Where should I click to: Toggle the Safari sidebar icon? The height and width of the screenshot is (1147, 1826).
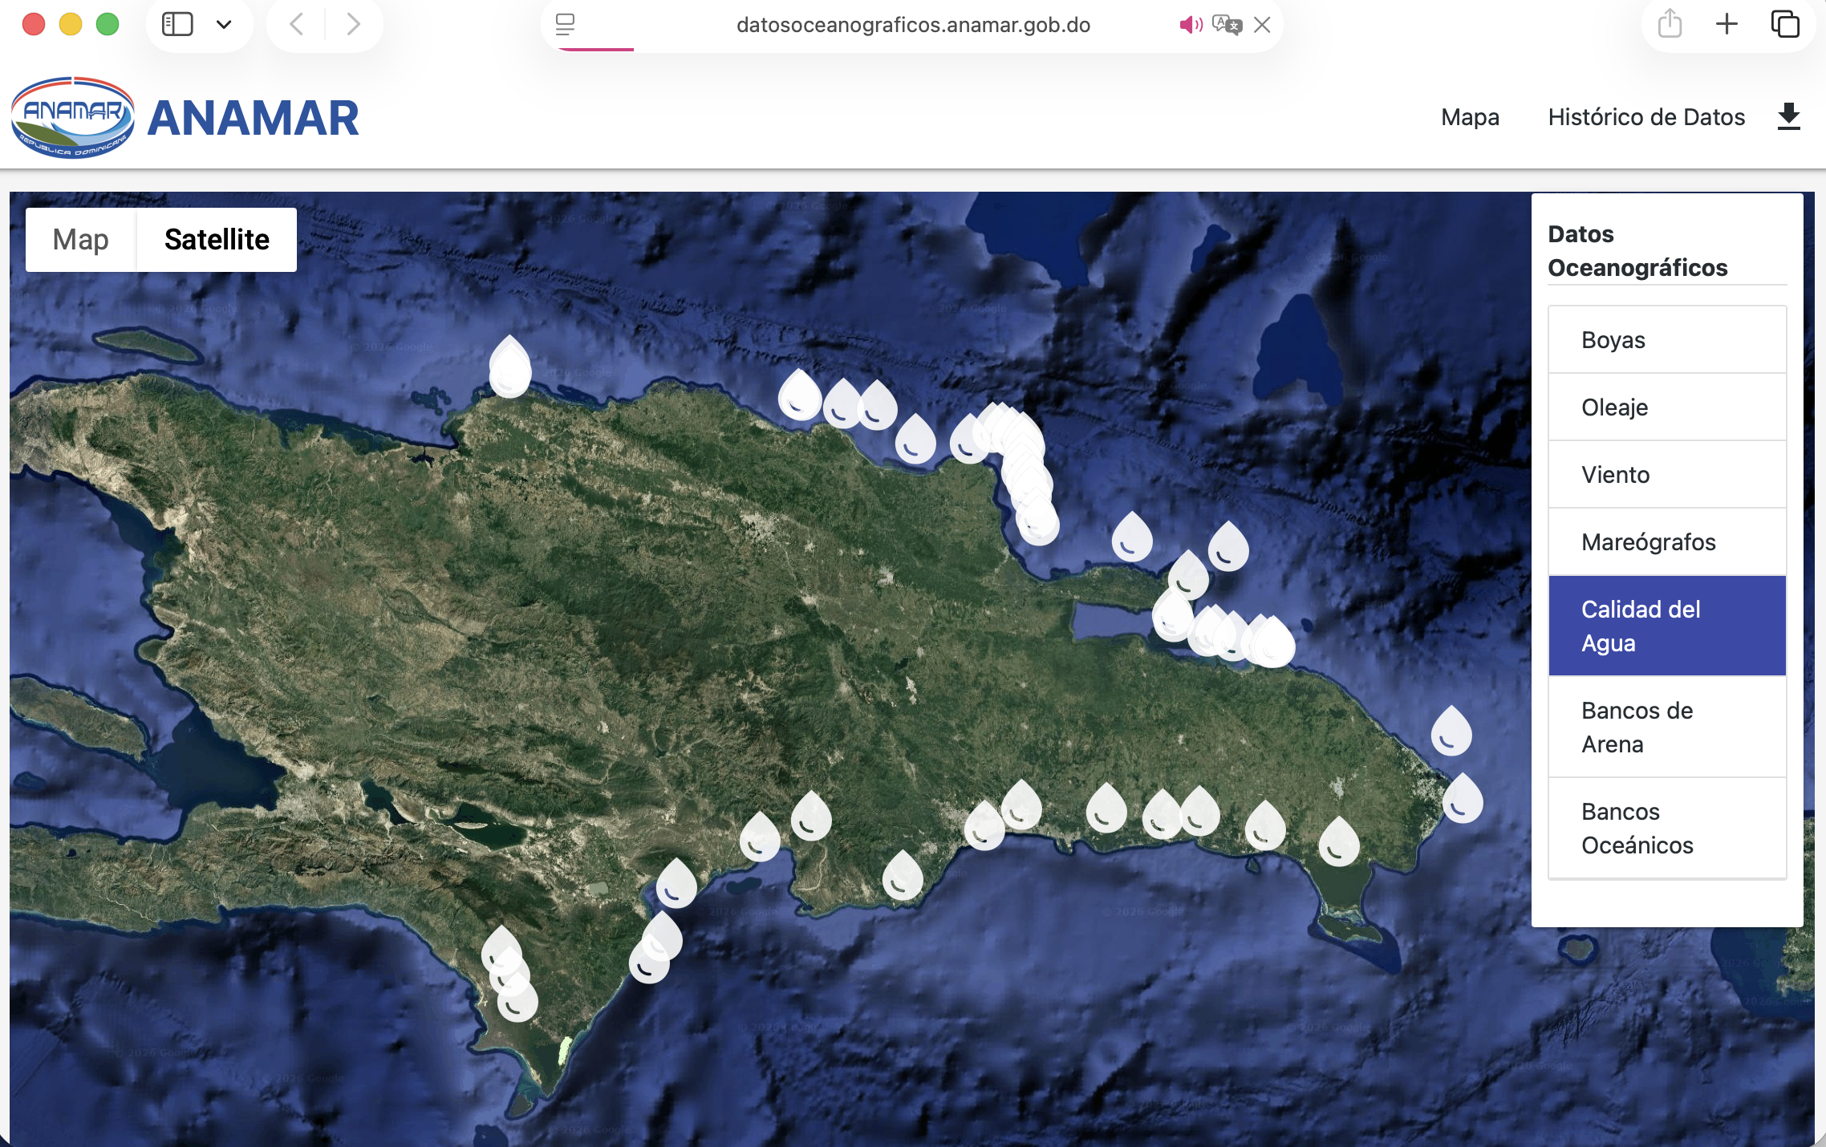(177, 24)
